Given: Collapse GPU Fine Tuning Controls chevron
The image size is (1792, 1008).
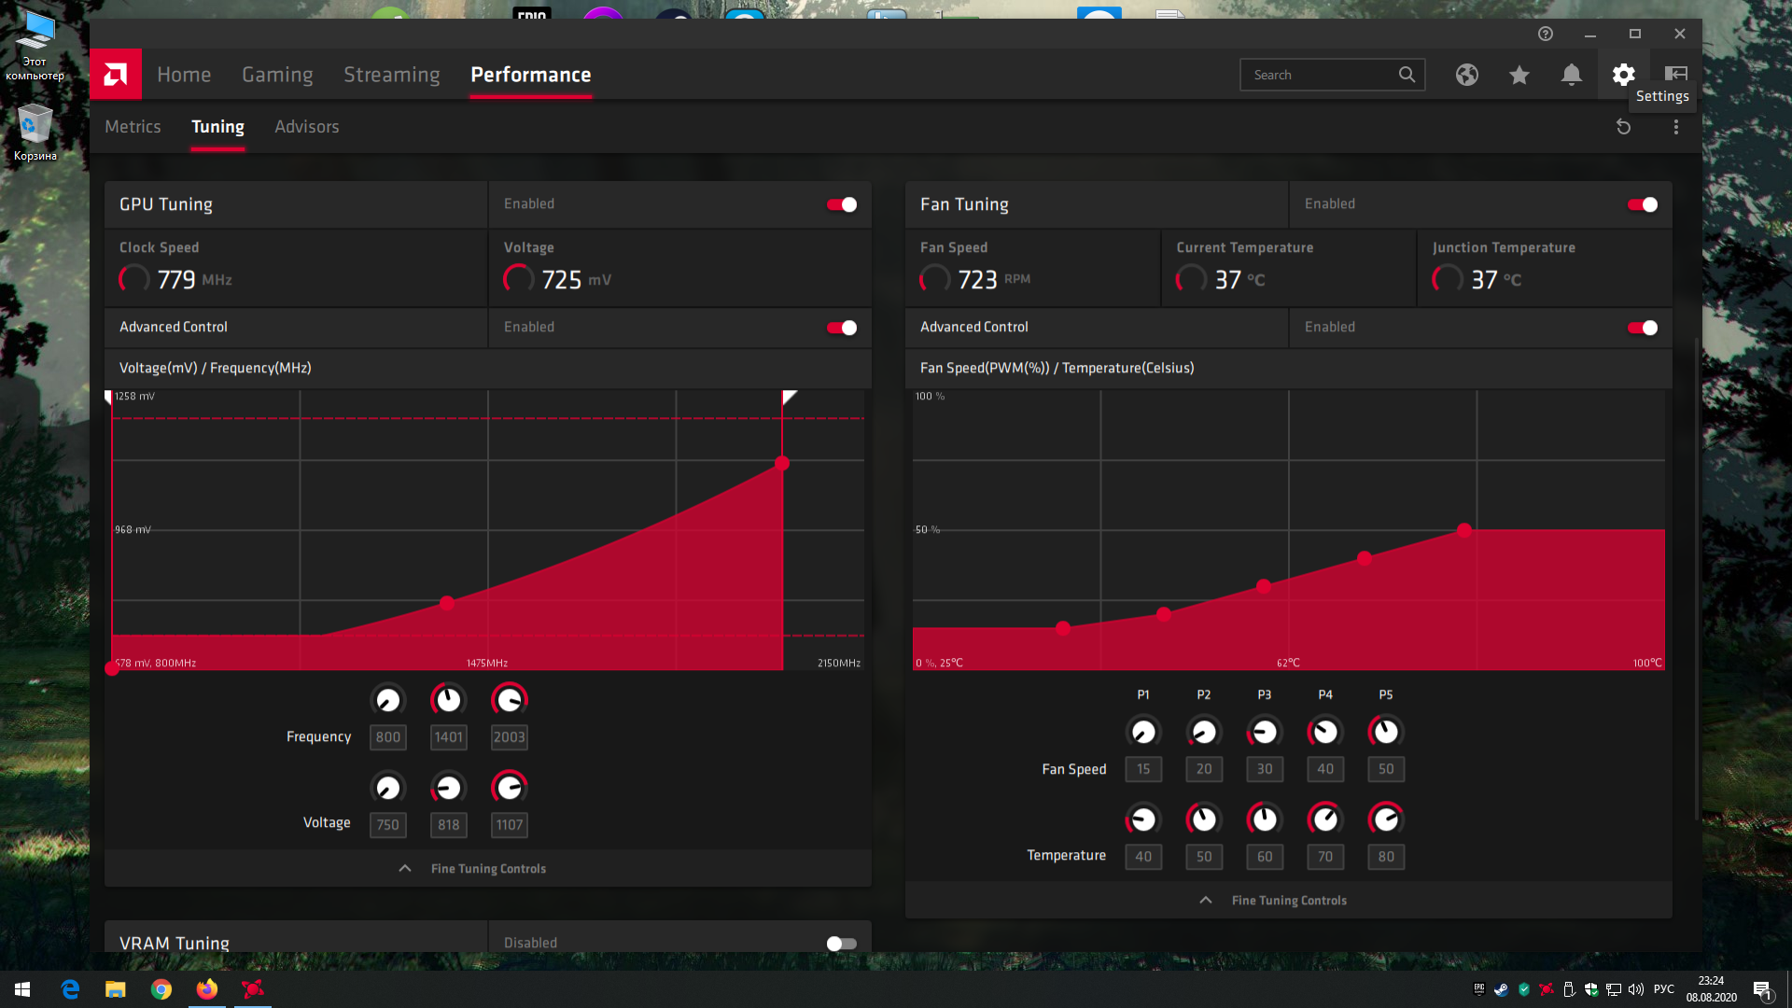Looking at the screenshot, I should tap(405, 868).
